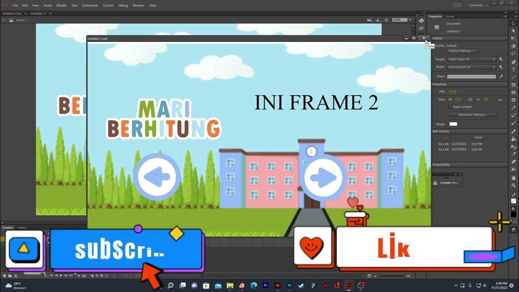Screen dimensions: 519x292
Task: Select the Bone tool
Action: point(514,131)
